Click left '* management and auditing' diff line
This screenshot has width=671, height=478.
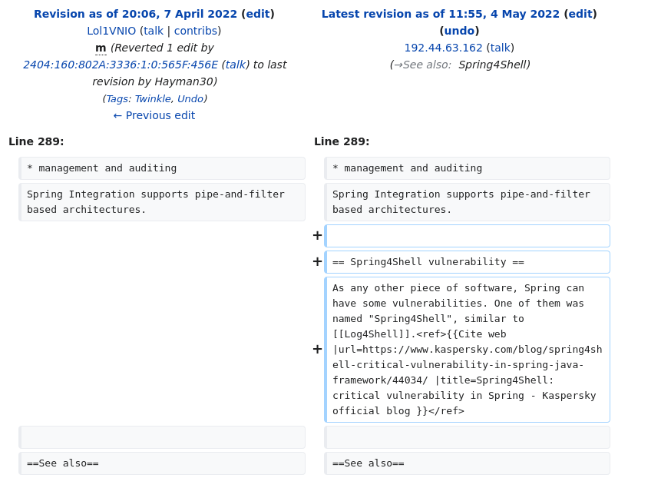click(x=162, y=168)
